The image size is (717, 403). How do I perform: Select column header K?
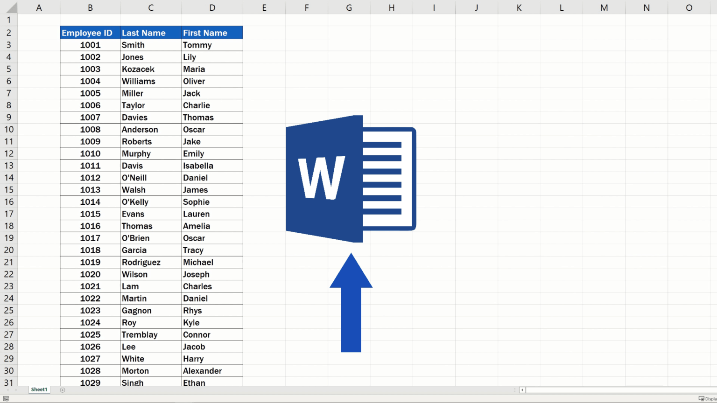tap(519, 7)
